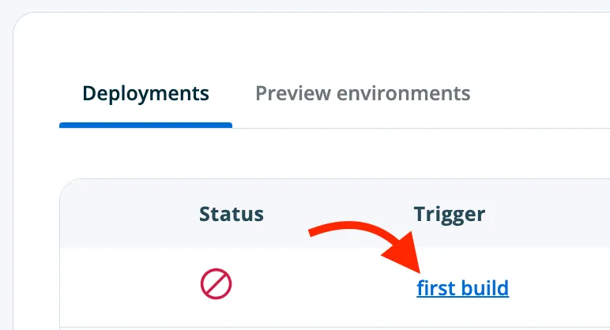View details of cancelled deployment via trigger link
Screen dimensions: 610x330
[462, 288]
